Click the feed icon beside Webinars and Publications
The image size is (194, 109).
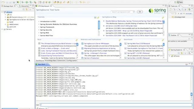(x=120, y=40)
